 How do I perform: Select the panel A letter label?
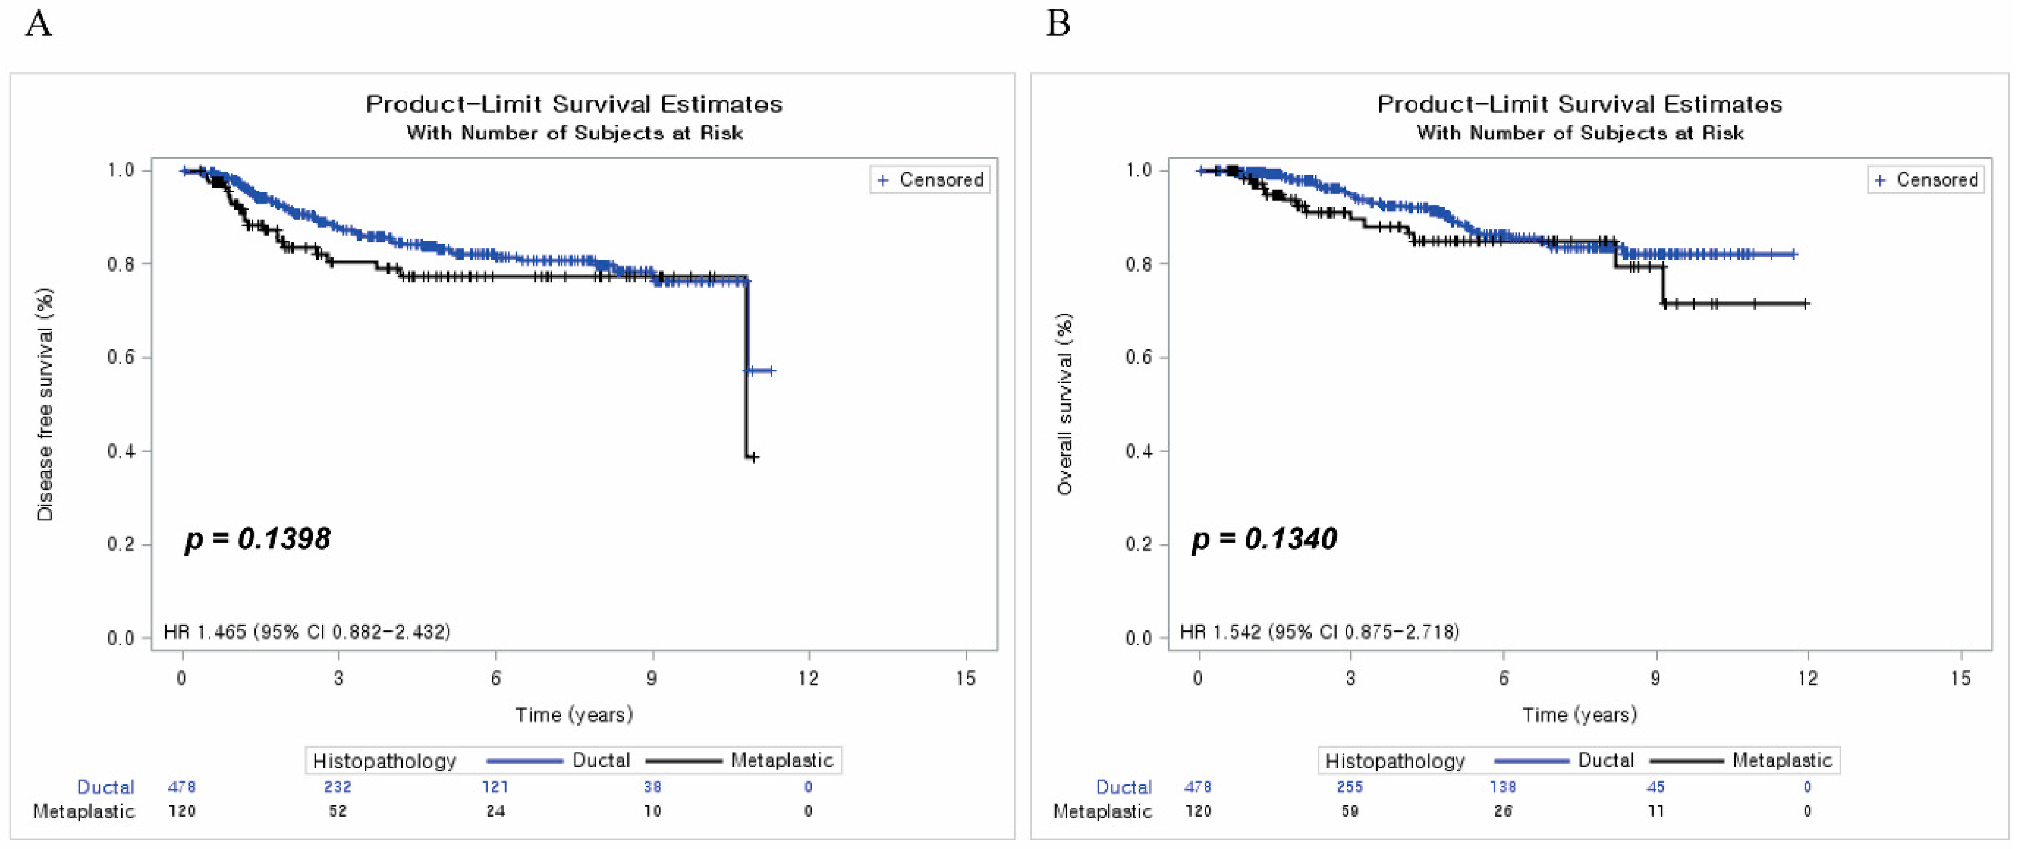coord(39,24)
